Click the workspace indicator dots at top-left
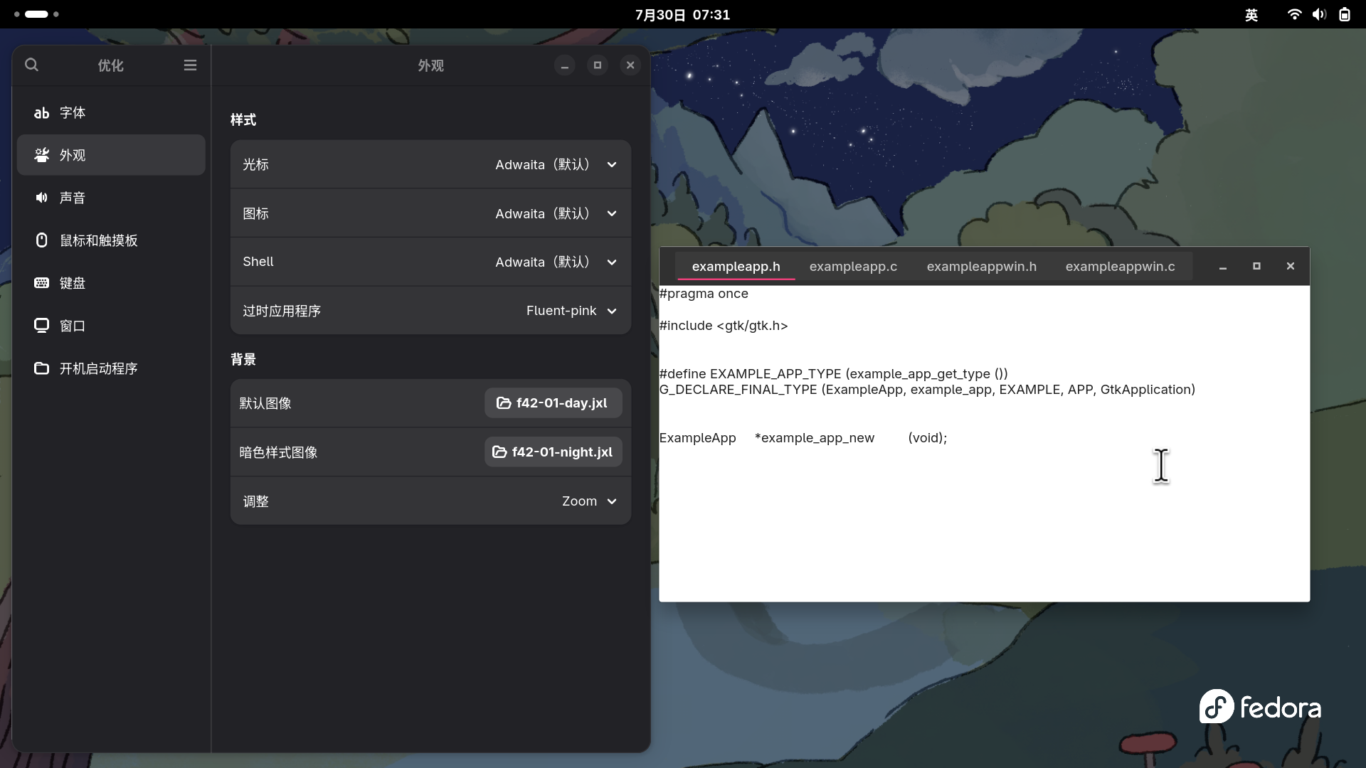Screen dimensions: 1366x768 click(36, 14)
